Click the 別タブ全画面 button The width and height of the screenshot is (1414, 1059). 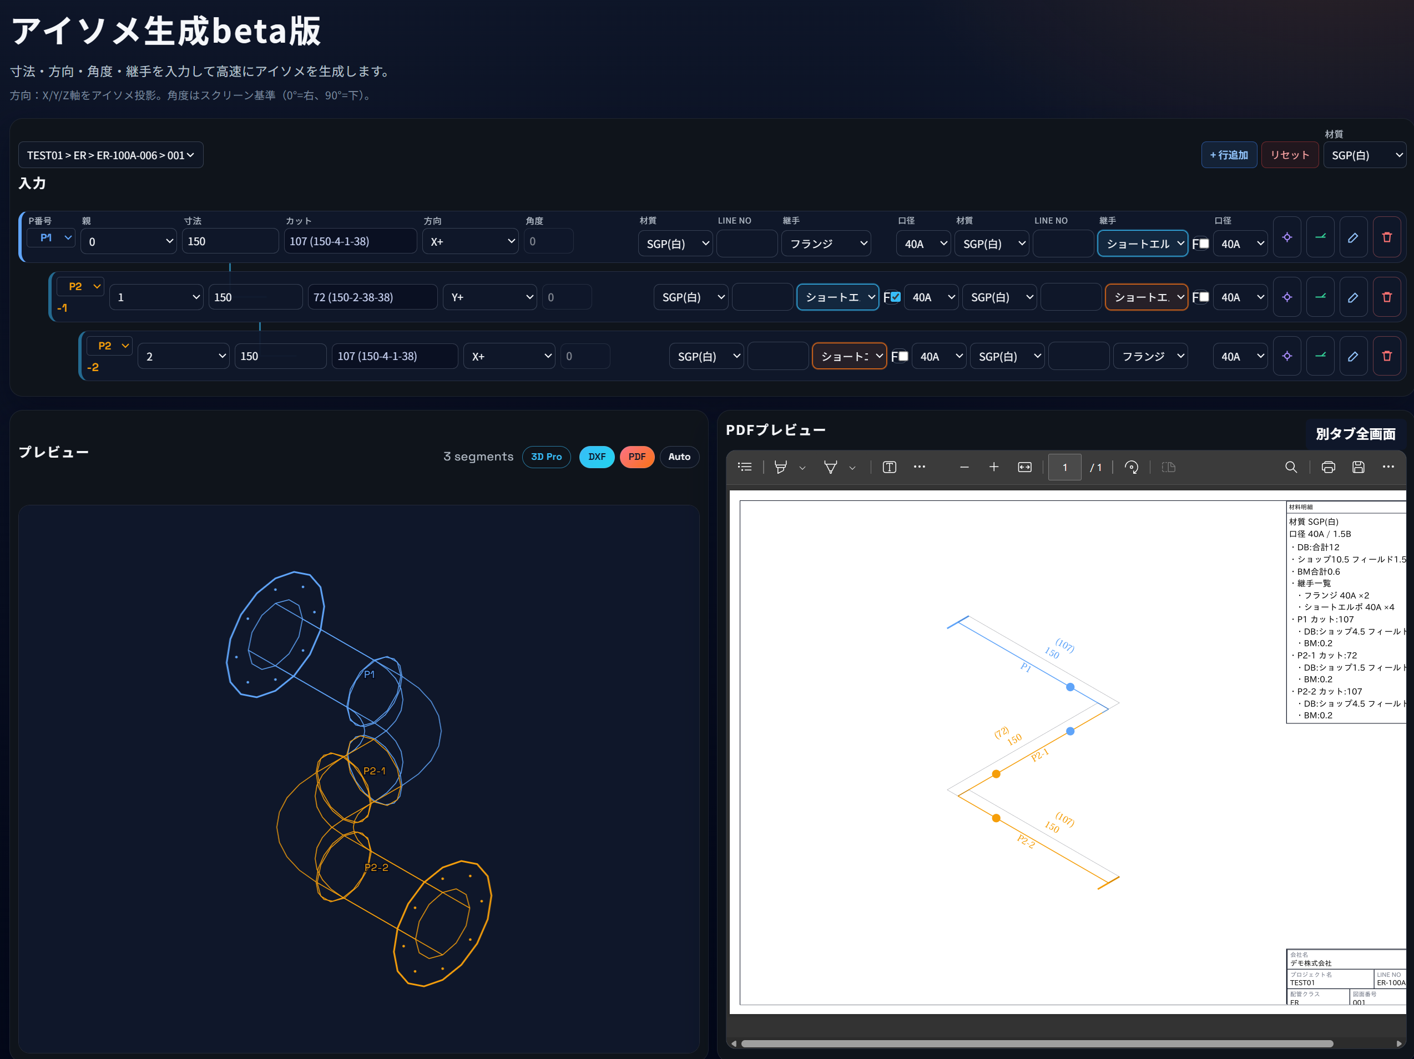point(1355,434)
